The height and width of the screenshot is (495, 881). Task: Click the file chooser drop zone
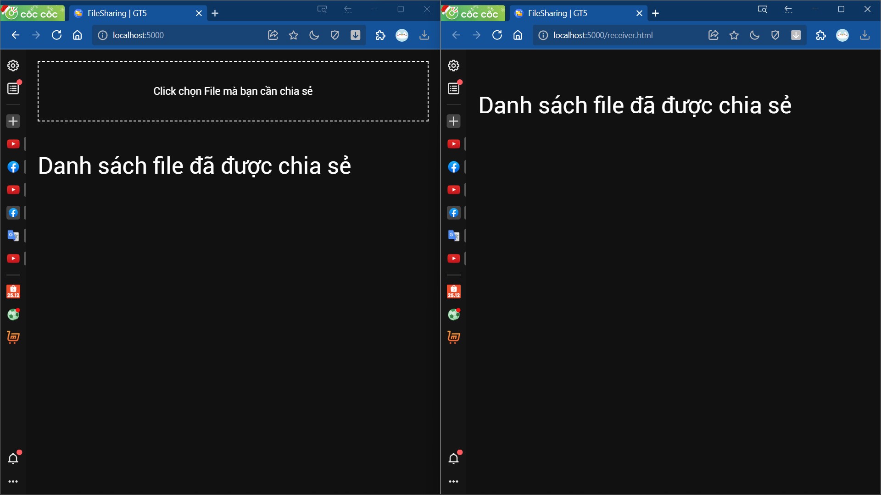click(x=233, y=91)
